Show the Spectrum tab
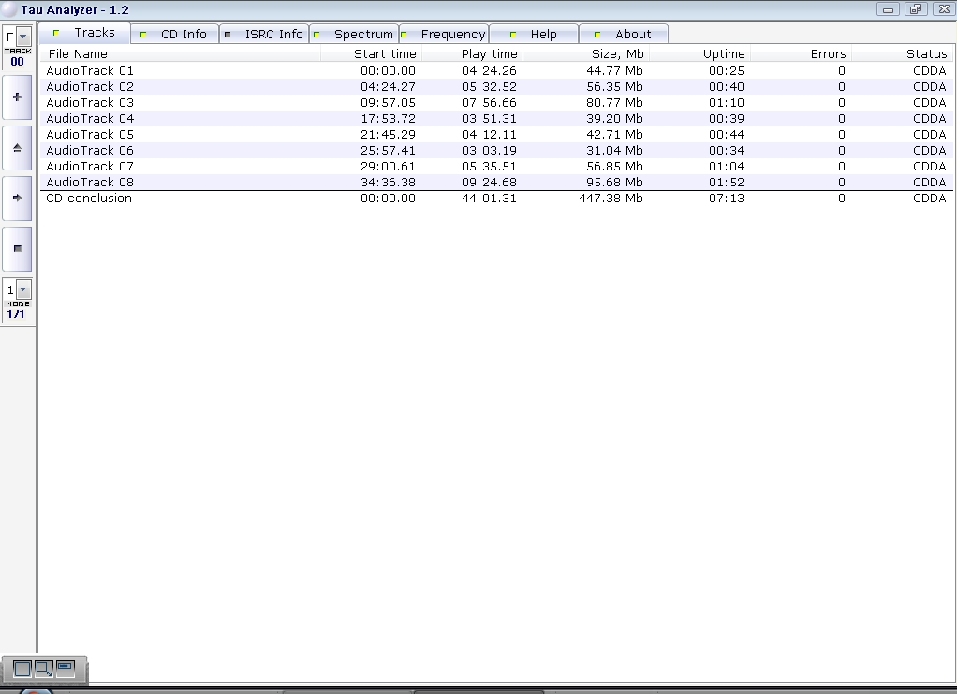Viewport: 957px width, 694px height. [355, 34]
